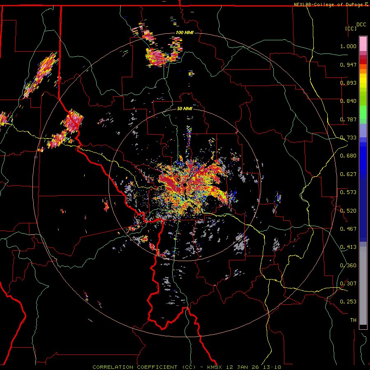Pick the light pink top color bar segment
The width and height of the screenshot is (370, 370).
tap(363, 44)
